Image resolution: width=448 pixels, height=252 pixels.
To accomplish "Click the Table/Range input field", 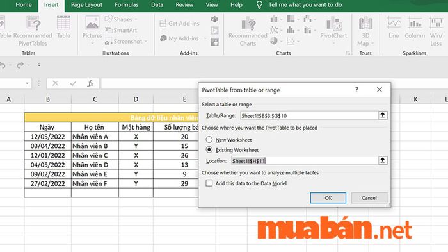I will (309, 115).
